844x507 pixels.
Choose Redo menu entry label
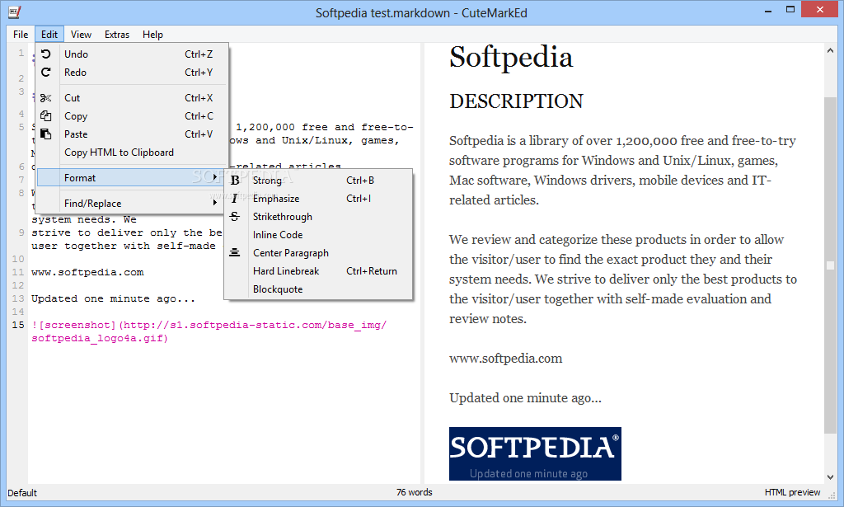click(75, 72)
